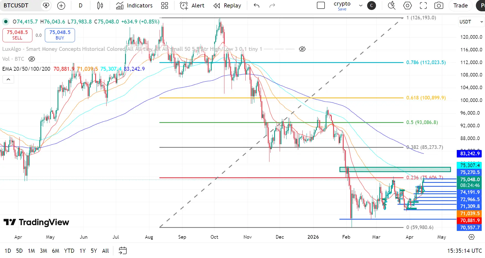485x258 pixels.
Task: Click the 2026 date axis label
Action: [313, 237]
